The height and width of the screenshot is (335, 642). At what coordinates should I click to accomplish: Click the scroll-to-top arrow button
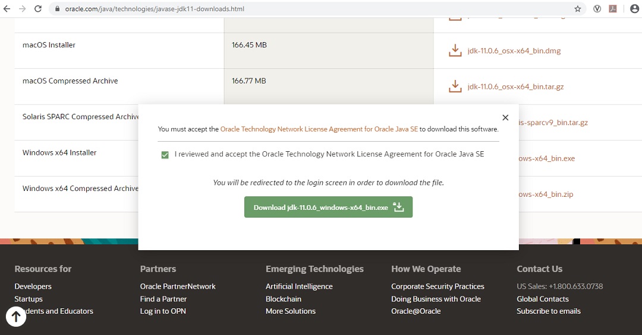[16, 316]
